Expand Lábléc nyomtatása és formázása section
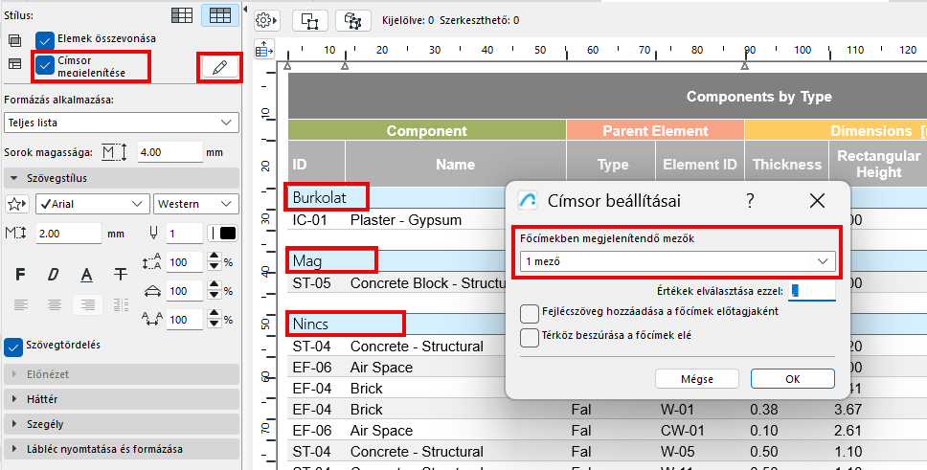The height and width of the screenshot is (470, 927). click(x=122, y=449)
